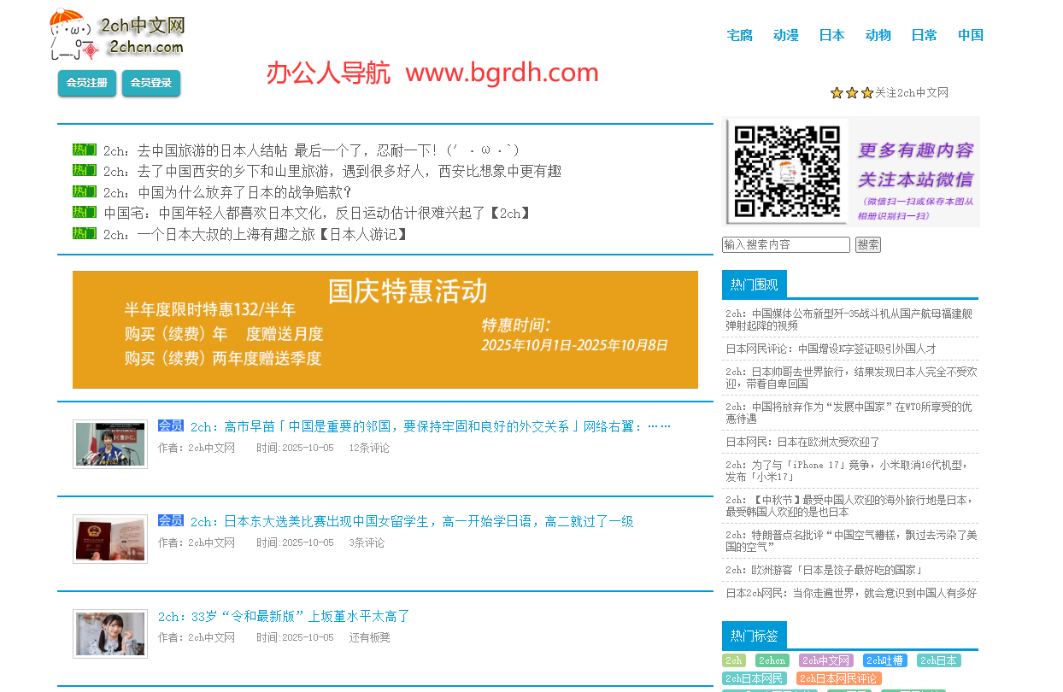This screenshot has width=1063, height=692.
Task: Select the orange 2ch日本网民评论 tag
Action: click(x=838, y=678)
